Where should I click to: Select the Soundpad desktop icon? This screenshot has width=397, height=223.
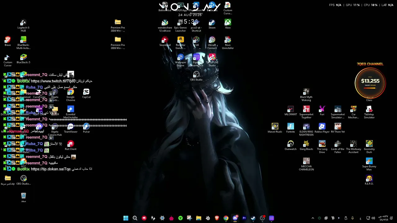pyautogui.click(x=165, y=42)
